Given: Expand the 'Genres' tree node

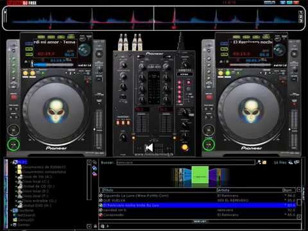Looking at the screenshot, I should point(11,225).
